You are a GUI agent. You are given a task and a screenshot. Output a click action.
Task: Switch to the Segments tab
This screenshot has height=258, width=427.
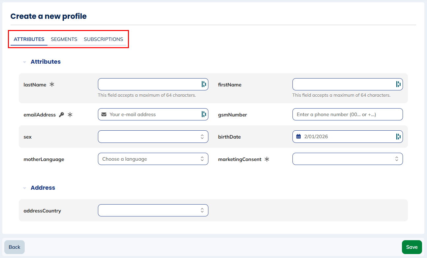click(x=64, y=39)
